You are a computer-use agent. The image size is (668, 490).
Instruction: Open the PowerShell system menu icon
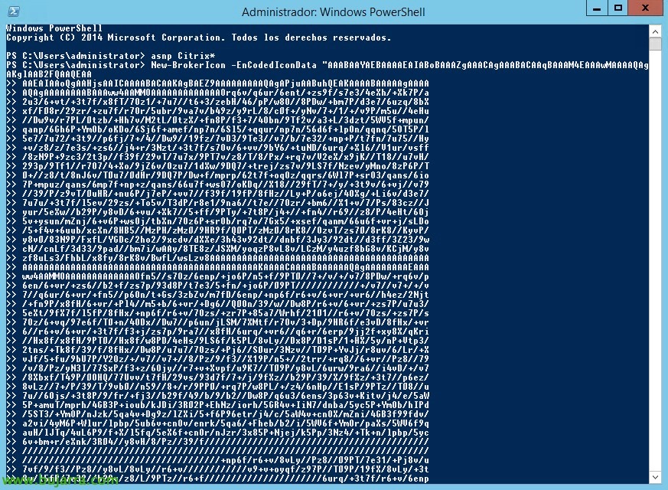point(13,11)
